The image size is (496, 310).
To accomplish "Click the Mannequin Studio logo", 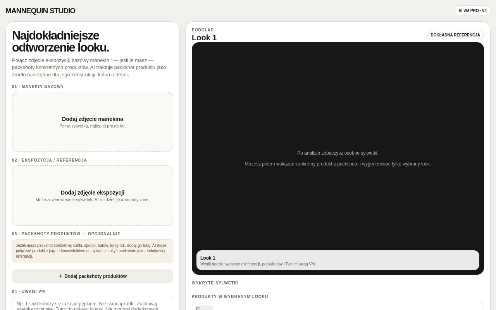I will click(40, 11).
